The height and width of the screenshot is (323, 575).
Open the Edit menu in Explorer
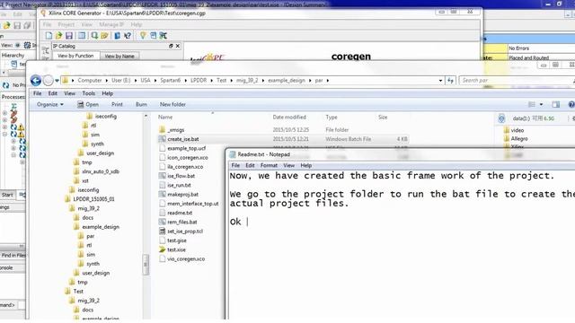(52, 93)
